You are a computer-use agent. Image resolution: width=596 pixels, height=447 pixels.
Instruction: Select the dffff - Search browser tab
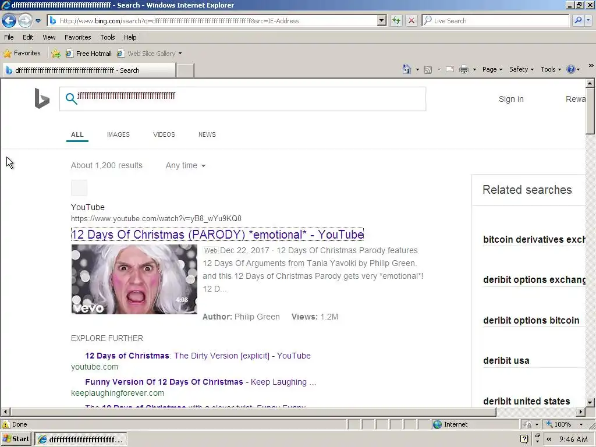pyautogui.click(x=89, y=70)
